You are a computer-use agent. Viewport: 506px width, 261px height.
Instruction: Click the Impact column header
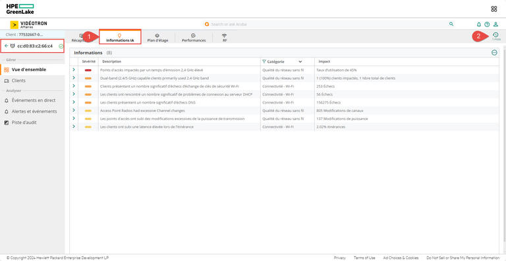click(x=324, y=61)
